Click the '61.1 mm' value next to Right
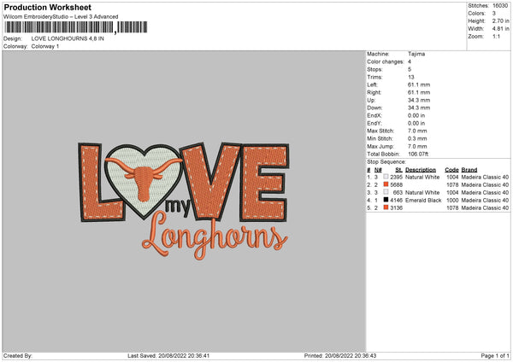513x362 pixels. click(x=419, y=92)
